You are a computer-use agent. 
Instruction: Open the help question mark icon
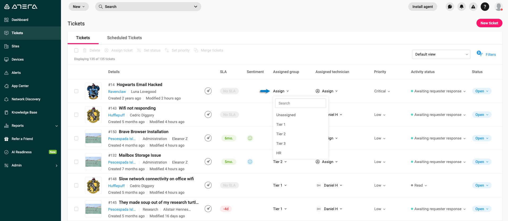point(485,7)
